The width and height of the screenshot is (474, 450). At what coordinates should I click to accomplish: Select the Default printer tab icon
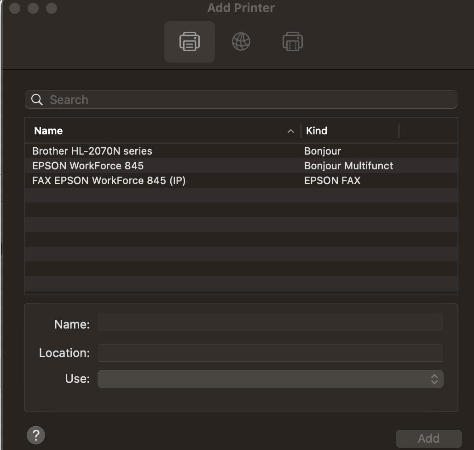[x=190, y=42]
